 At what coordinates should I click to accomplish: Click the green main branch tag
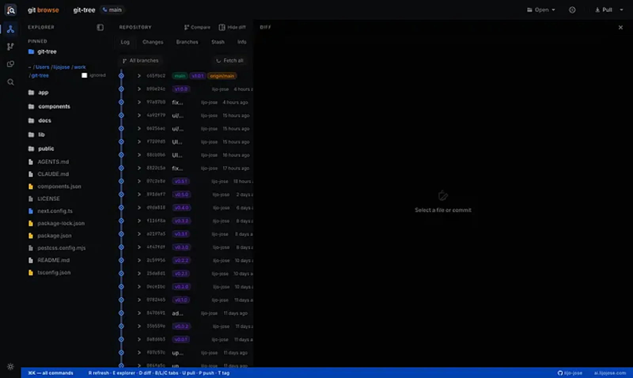[x=180, y=76]
